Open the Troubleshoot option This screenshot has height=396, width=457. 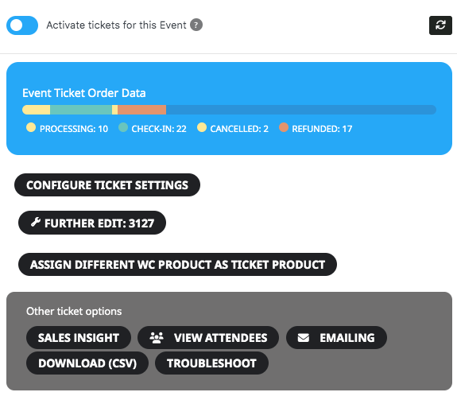pos(211,363)
